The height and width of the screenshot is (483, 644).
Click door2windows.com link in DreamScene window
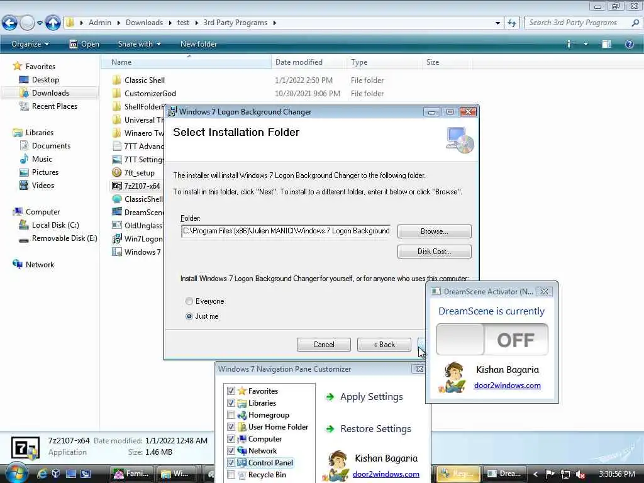(508, 386)
